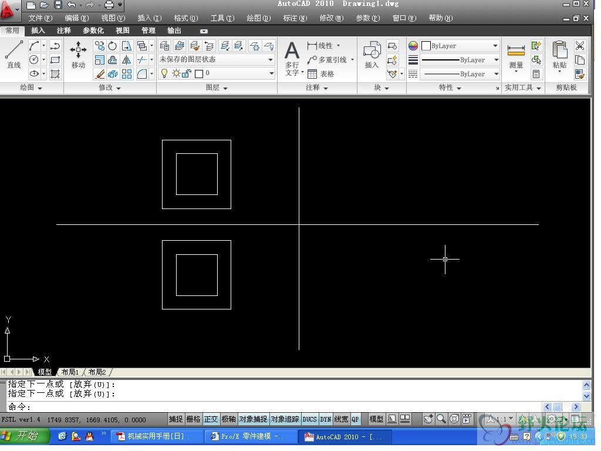This screenshot has width=601, height=451.
Task: Toggle 正交 ortho mode
Action: point(211,419)
